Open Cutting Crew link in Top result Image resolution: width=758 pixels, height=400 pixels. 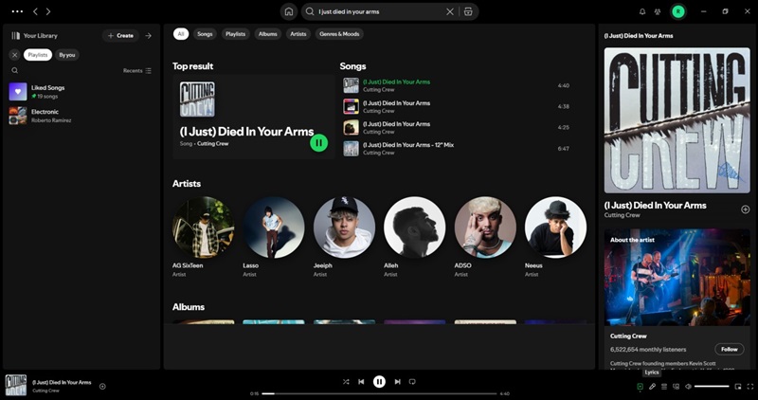(x=212, y=144)
